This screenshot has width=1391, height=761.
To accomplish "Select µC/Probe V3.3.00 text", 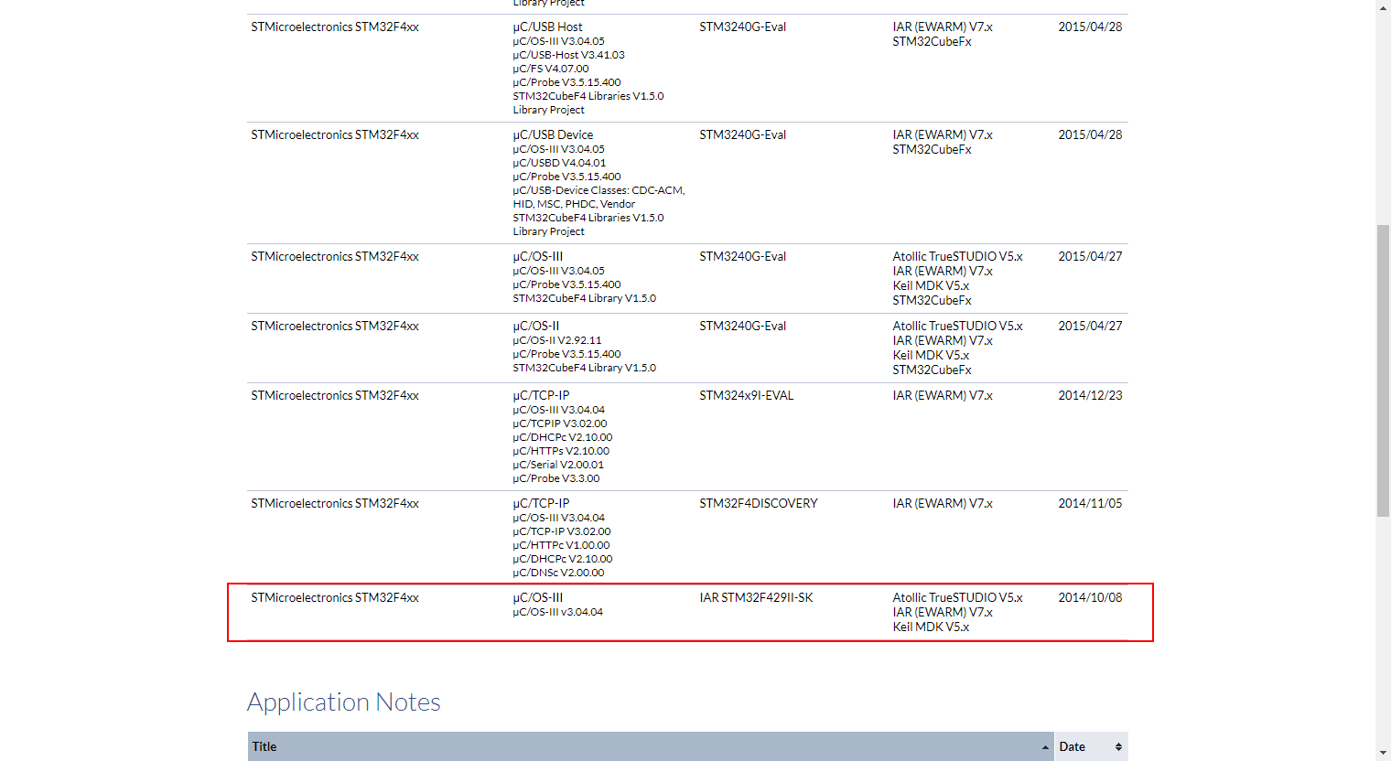I will tap(556, 478).
